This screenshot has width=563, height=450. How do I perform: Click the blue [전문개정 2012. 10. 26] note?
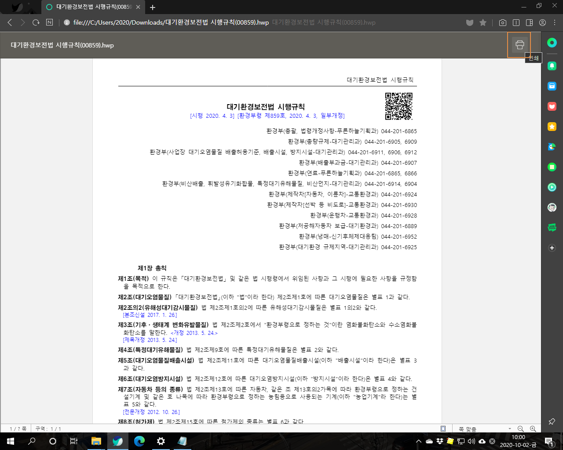pos(151,412)
